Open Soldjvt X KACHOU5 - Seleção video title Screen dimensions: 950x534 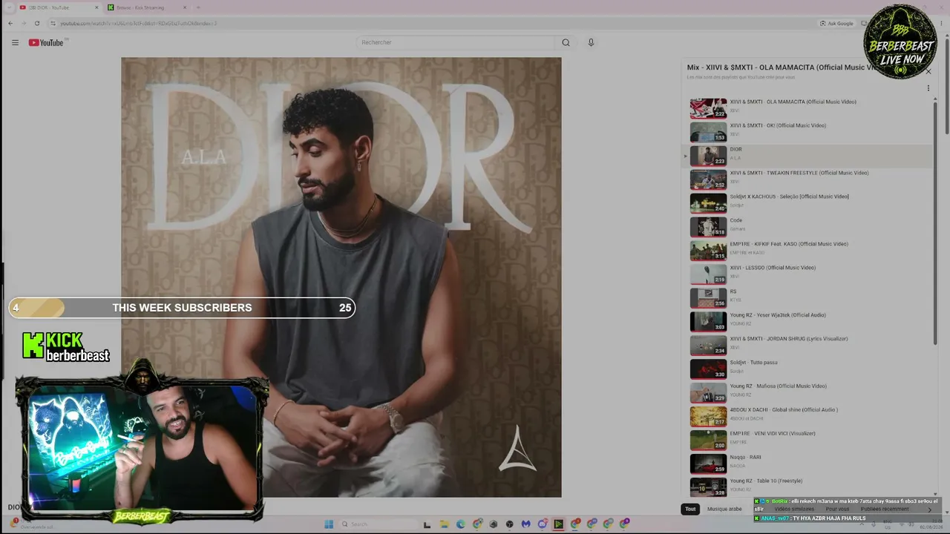[789, 197]
